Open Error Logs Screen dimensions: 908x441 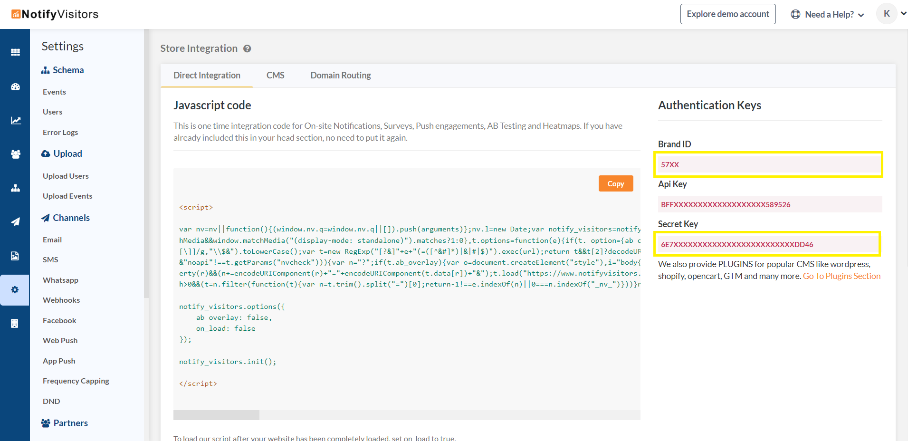[60, 133]
